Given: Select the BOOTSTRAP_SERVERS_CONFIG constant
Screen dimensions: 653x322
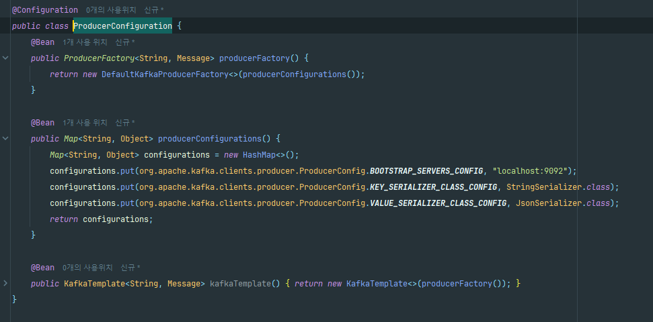Looking at the screenshot, I should pos(426,171).
